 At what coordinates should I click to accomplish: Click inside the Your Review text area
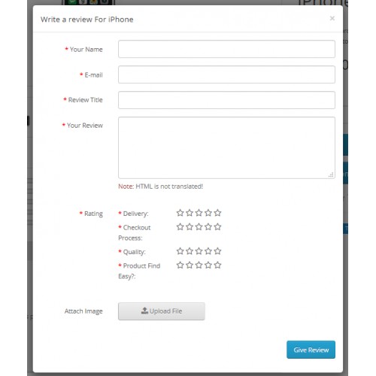(x=226, y=147)
